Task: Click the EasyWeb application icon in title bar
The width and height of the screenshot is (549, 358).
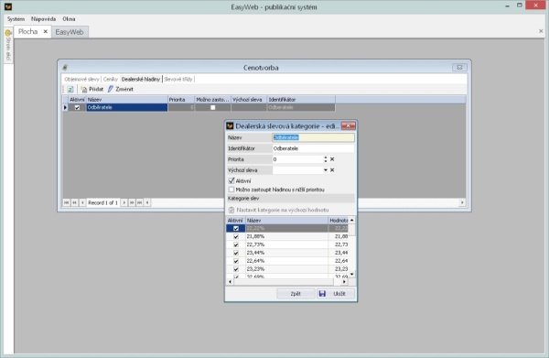Action: (8, 6)
